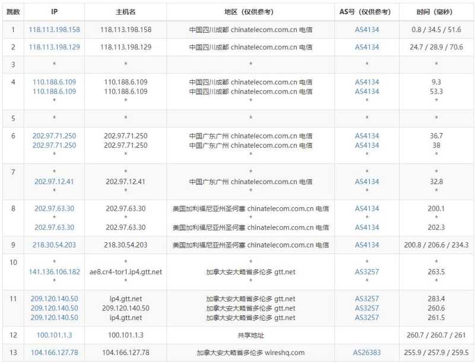
Task: Click the 202.97.71.250 IP link with time 36.7
Action: (54, 136)
